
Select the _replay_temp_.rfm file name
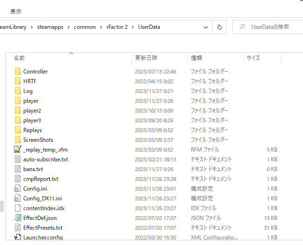pyautogui.click(x=46, y=150)
